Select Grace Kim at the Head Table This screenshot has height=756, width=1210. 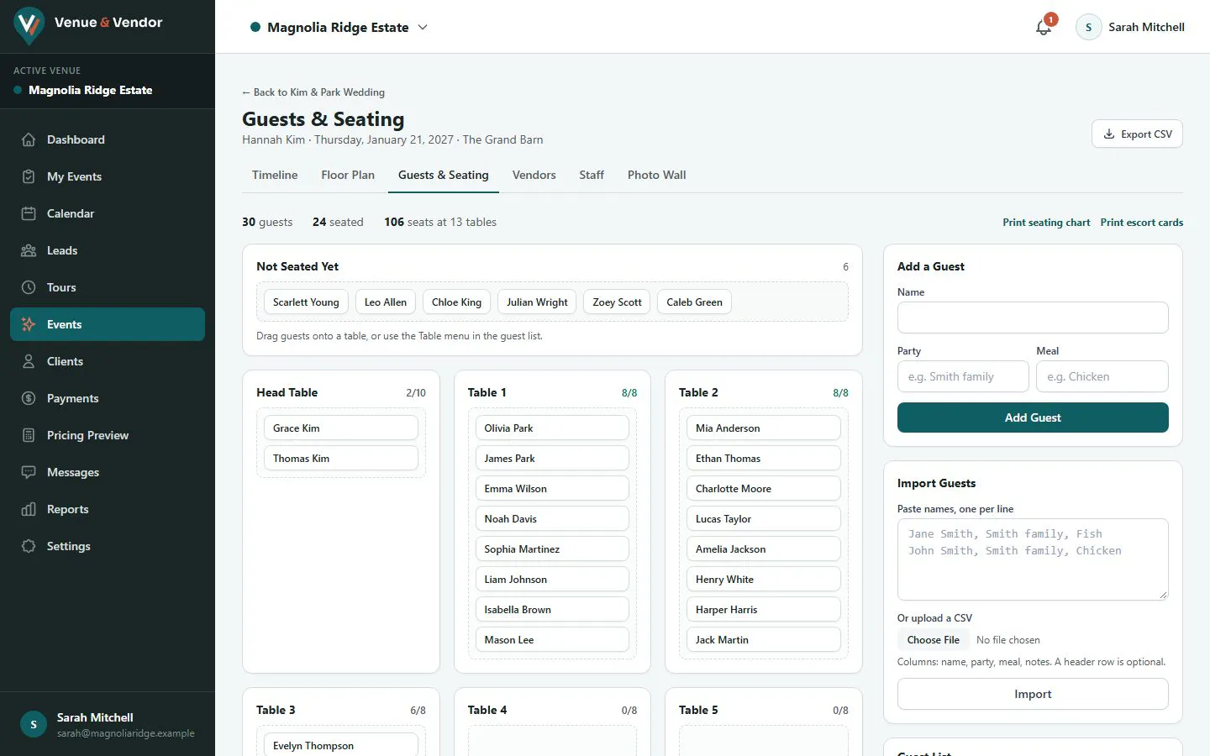pos(341,428)
